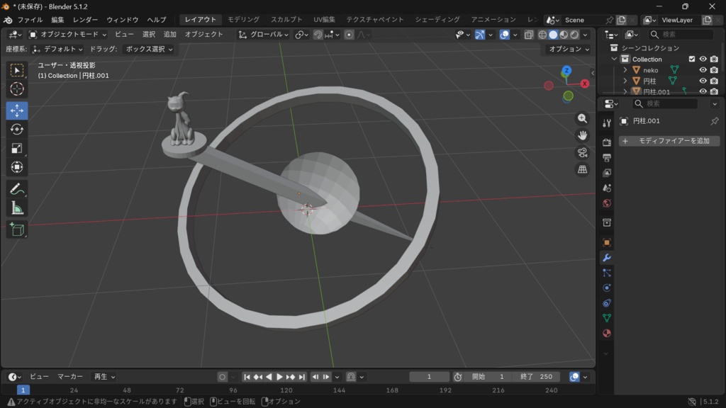Open Modifiers wrench properties tab
Viewport: 726px width, 408px height.
coord(607,258)
